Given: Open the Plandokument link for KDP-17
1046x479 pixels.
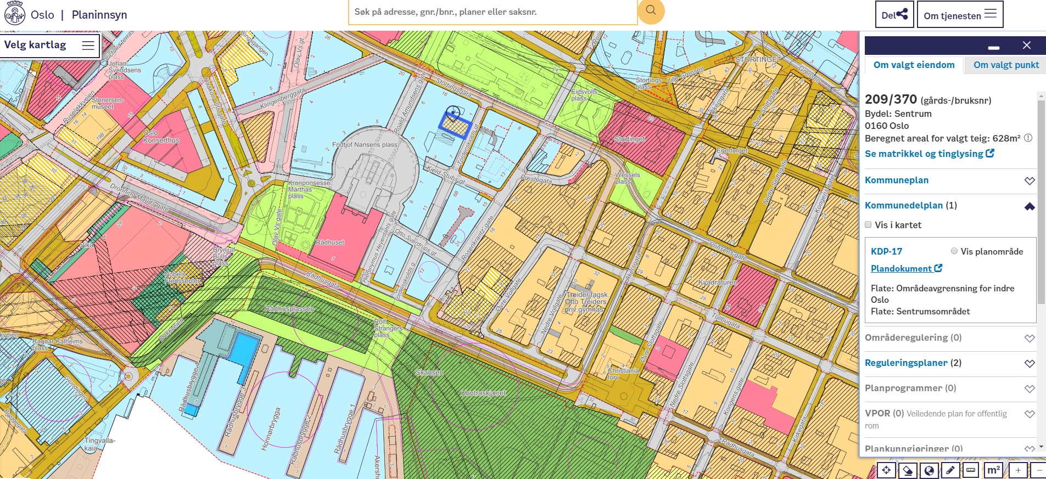Looking at the screenshot, I should 906,268.
